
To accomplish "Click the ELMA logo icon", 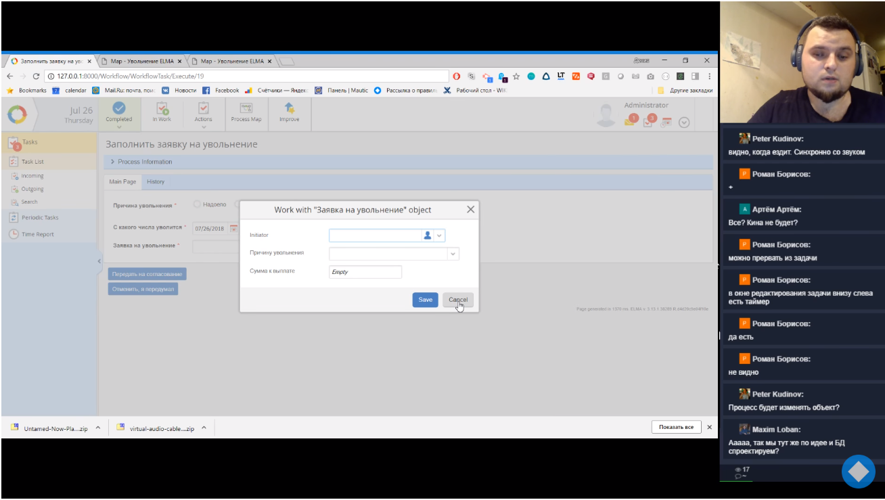I will coord(17,114).
